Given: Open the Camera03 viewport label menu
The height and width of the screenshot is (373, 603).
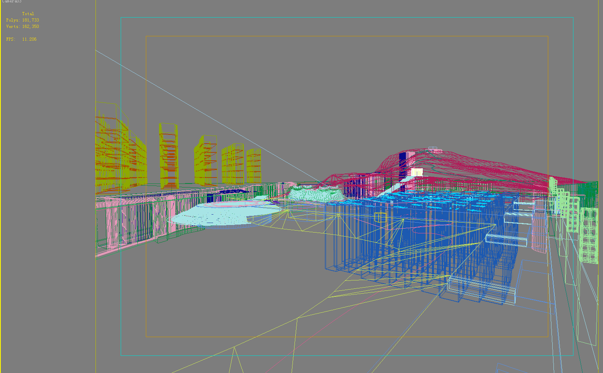Looking at the screenshot, I should [x=12, y=1].
